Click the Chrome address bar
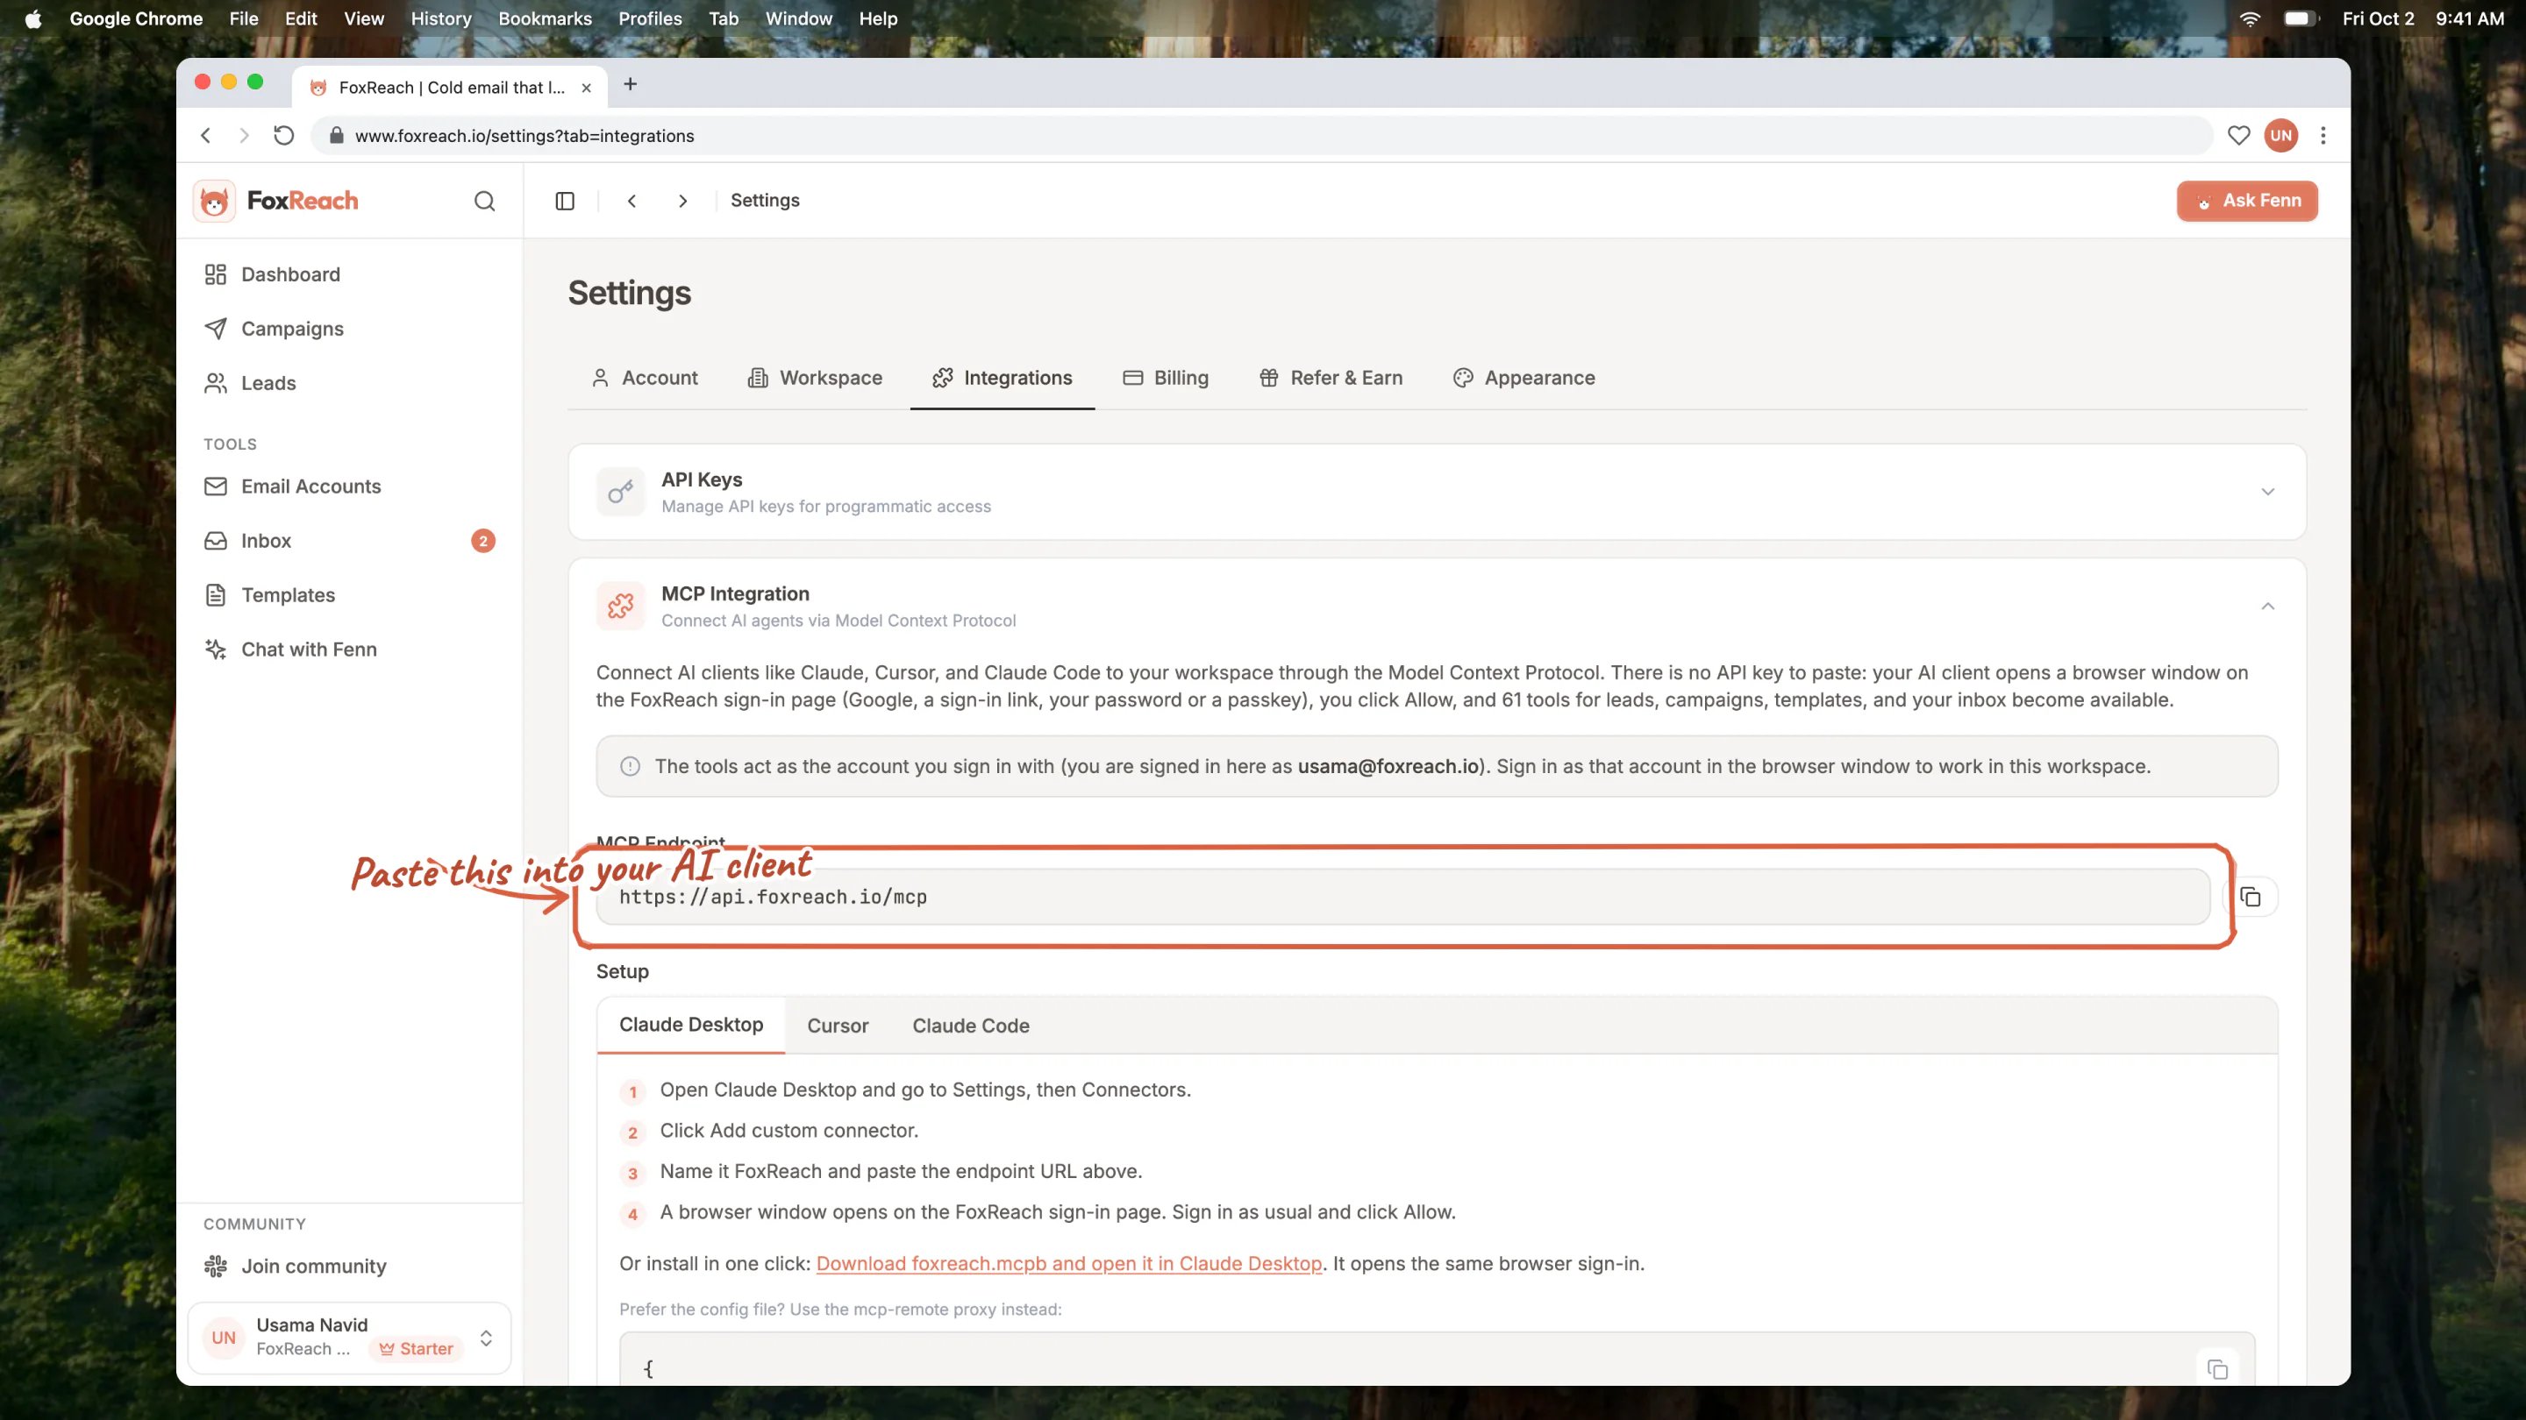This screenshot has width=2526, height=1420. tap(1260, 135)
